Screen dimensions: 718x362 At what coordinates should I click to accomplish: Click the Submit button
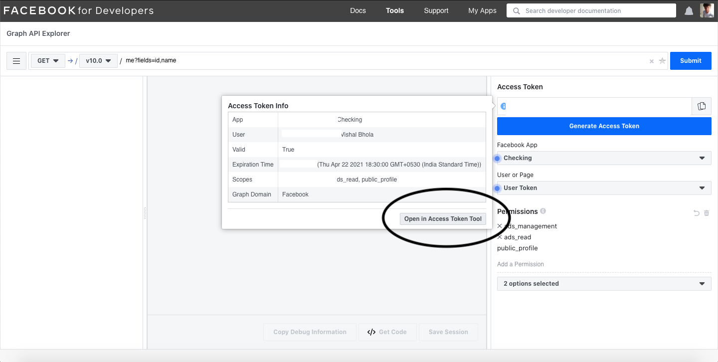tap(690, 61)
